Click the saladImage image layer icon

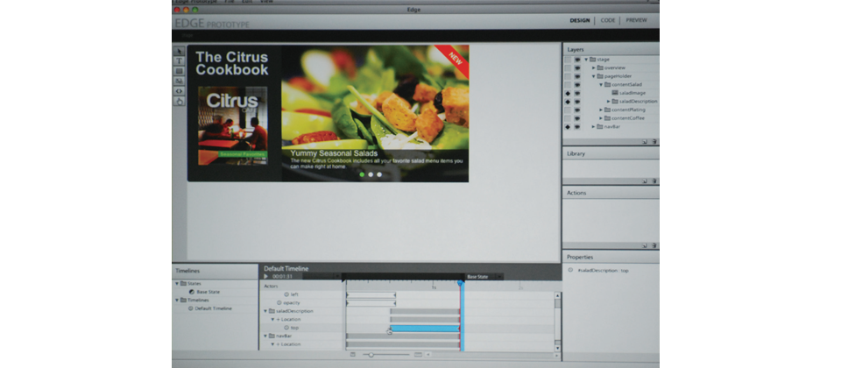click(x=615, y=93)
